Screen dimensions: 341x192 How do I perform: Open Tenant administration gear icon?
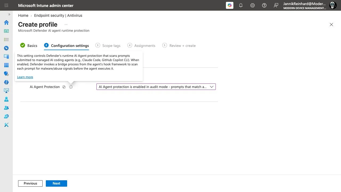tap(6, 116)
